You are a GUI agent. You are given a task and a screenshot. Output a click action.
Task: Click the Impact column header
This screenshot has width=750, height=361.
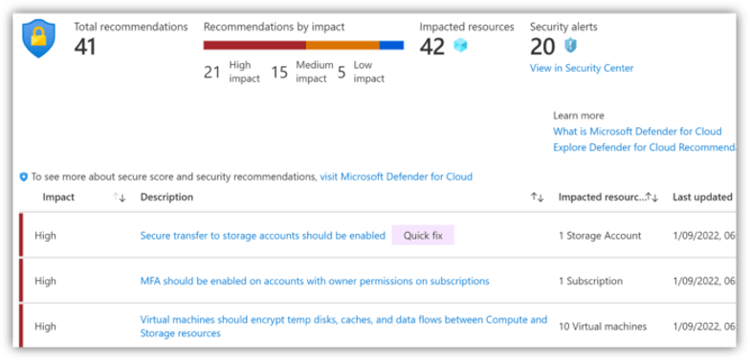[x=58, y=197]
